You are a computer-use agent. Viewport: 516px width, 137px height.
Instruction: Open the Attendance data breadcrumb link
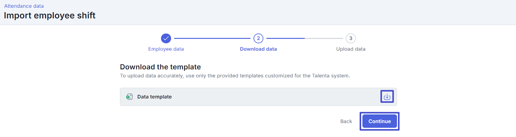24,6
